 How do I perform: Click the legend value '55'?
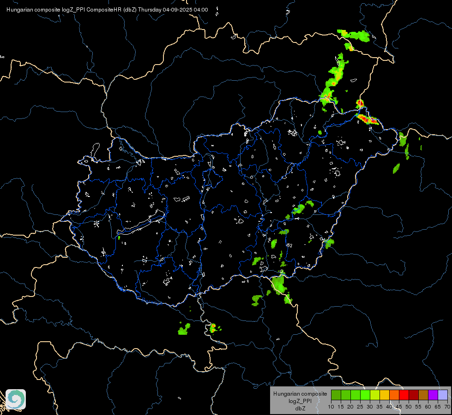[418, 407]
